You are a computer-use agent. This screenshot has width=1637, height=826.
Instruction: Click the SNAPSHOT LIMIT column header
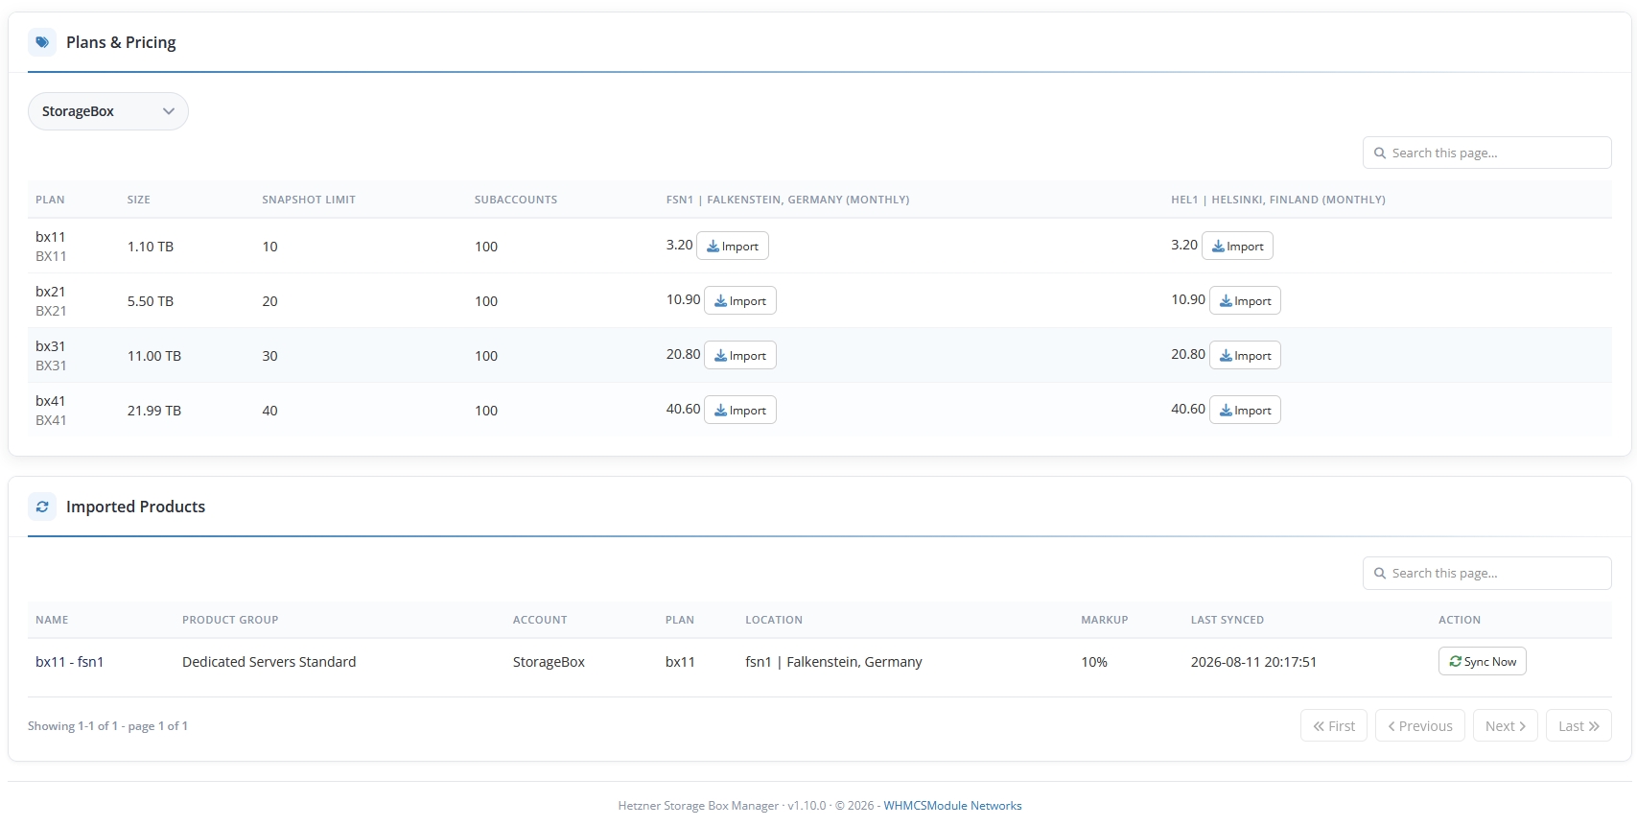point(309,201)
